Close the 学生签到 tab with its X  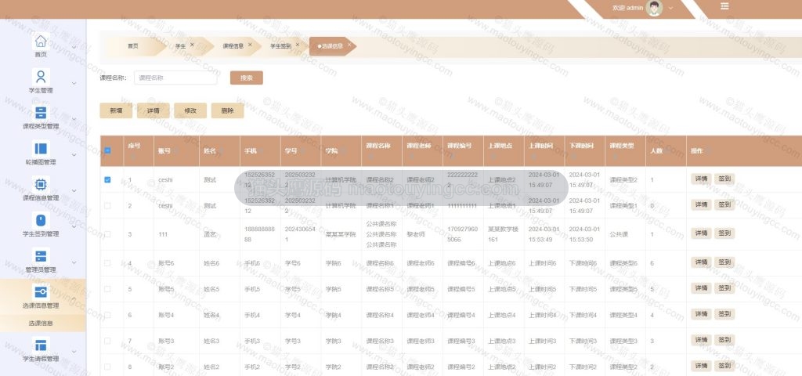(297, 45)
